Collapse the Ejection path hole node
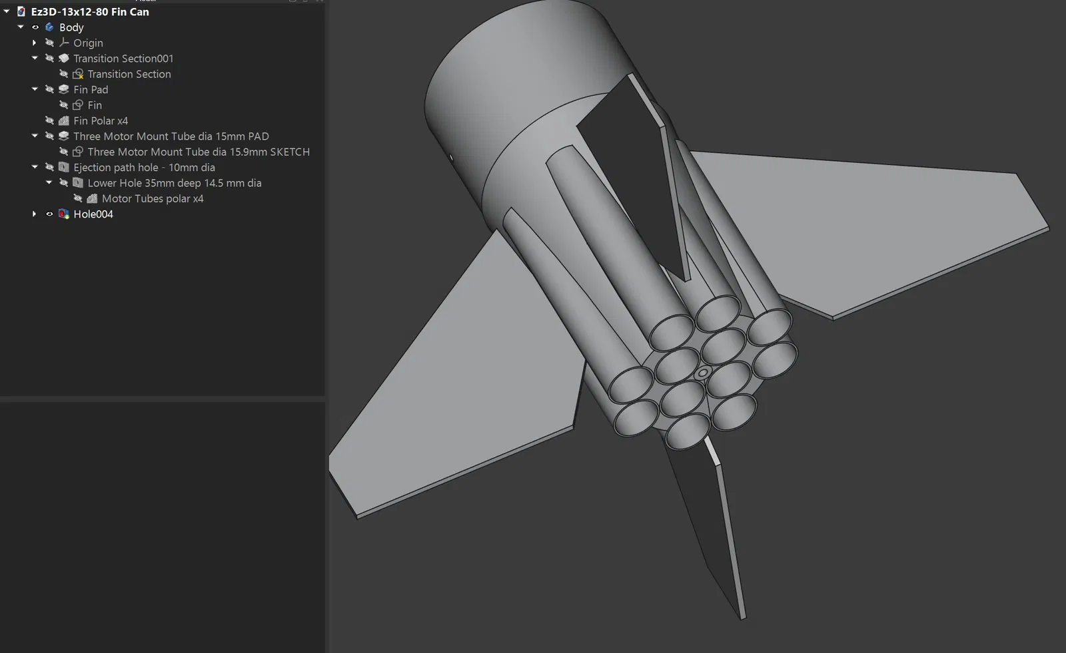Screen dimensions: 1066x653 pyautogui.click(x=35, y=167)
